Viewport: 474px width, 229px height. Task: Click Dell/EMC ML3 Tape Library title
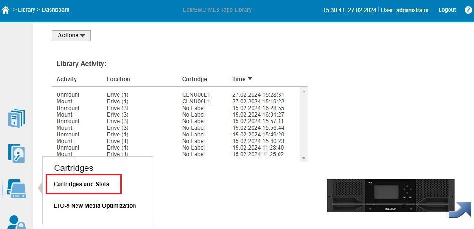[x=217, y=10]
